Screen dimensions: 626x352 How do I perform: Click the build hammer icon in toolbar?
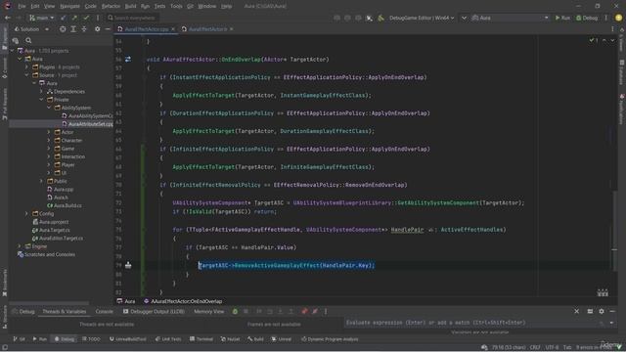[x=380, y=18]
